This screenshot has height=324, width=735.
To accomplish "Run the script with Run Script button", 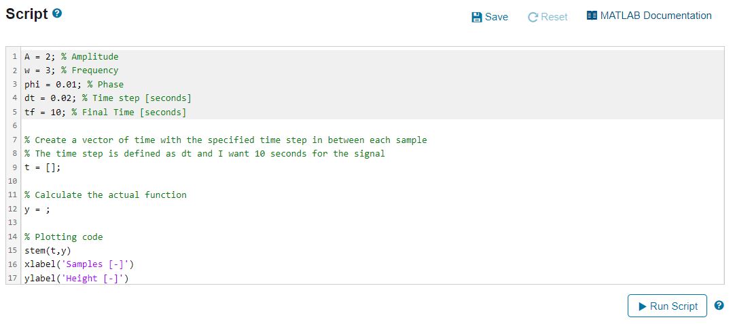I will coord(667,306).
